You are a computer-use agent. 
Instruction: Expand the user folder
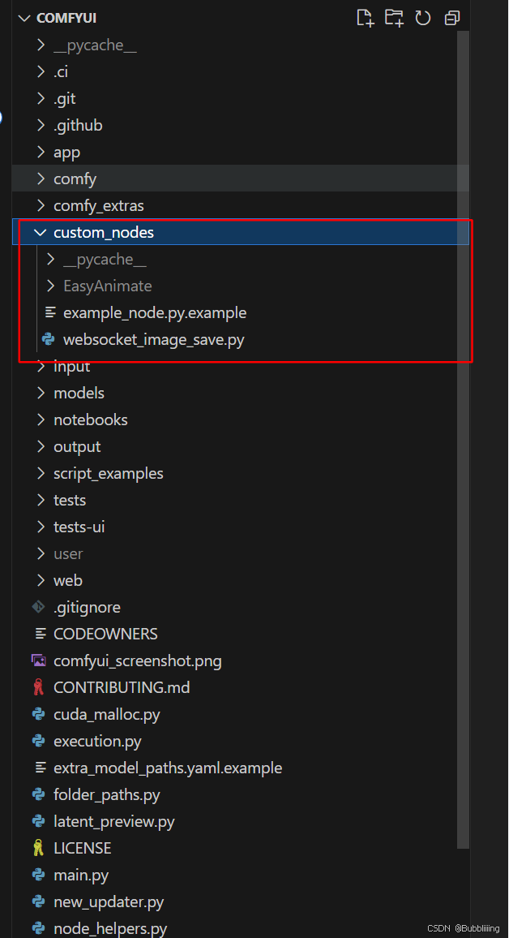pos(41,553)
